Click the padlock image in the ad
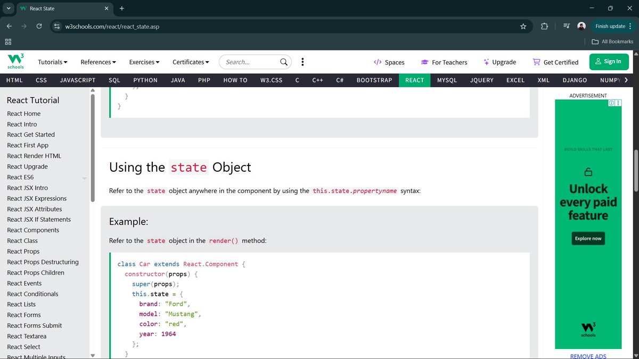 click(588, 172)
